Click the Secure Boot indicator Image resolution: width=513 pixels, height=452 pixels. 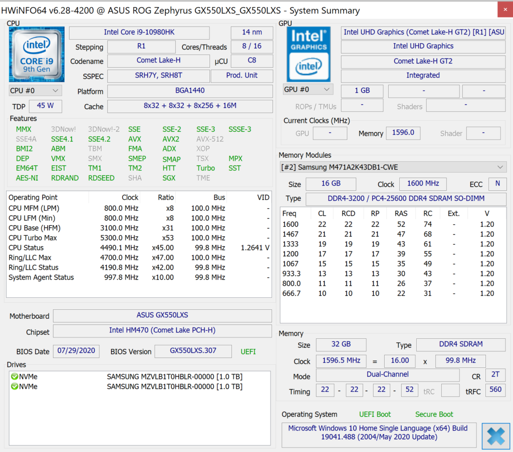coord(434,414)
